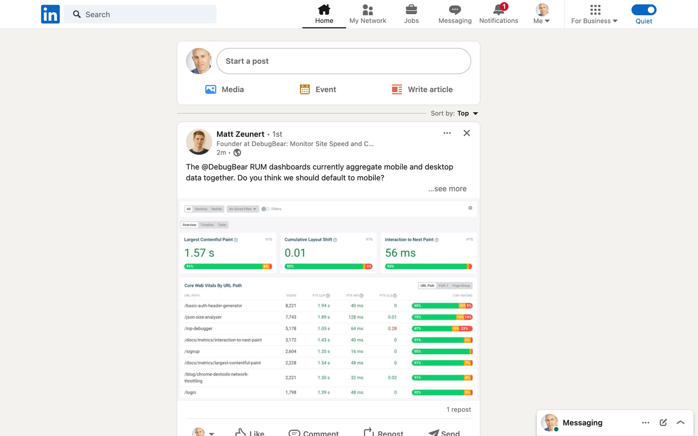The width and height of the screenshot is (698, 436).
Task: Expand post text with see more
Action: pos(447,189)
